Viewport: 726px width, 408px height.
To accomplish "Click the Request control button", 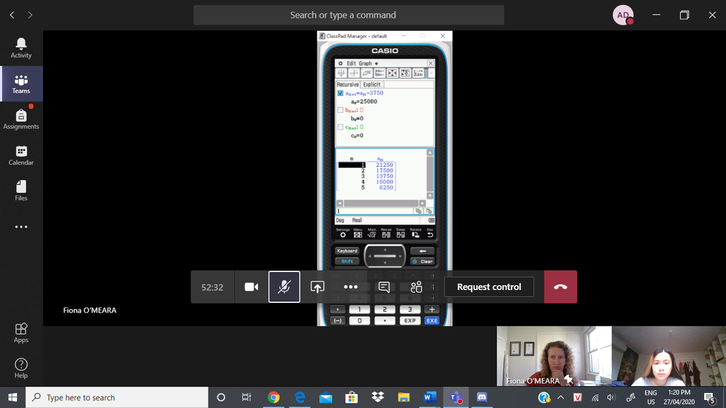I will pos(489,287).
